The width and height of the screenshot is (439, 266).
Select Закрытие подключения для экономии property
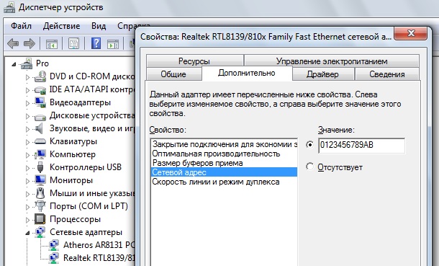(x=225, y=144)
